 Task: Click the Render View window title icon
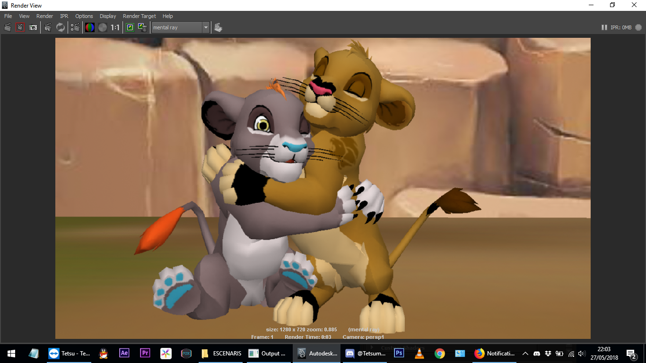pos(5,5)
